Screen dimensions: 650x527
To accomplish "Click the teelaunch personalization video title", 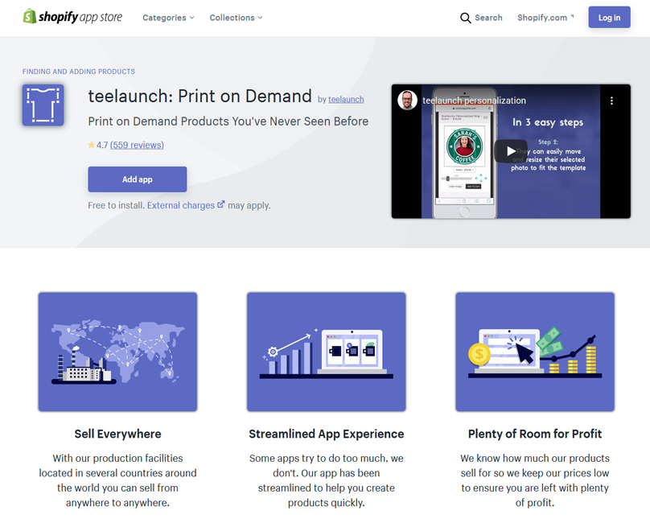I will [474, 101].
